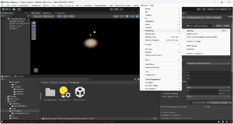233x124 pixels.
Task: Click lighting settings object picker circle
Action: [213, 26]
